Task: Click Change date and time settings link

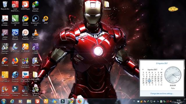Action: [162, 94]
